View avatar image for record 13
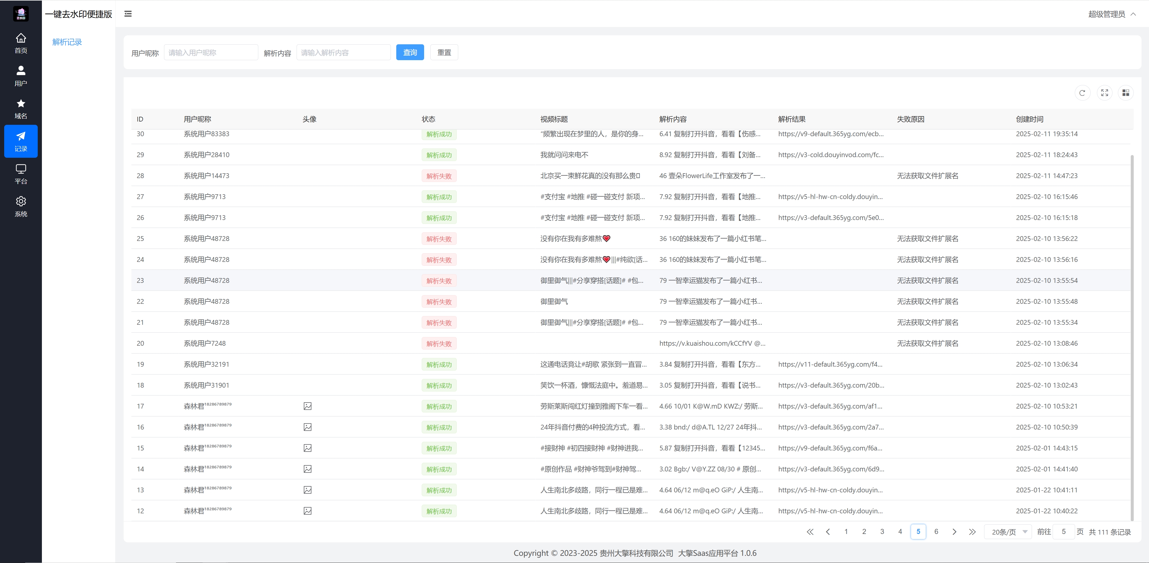 [x=307, y=490]
